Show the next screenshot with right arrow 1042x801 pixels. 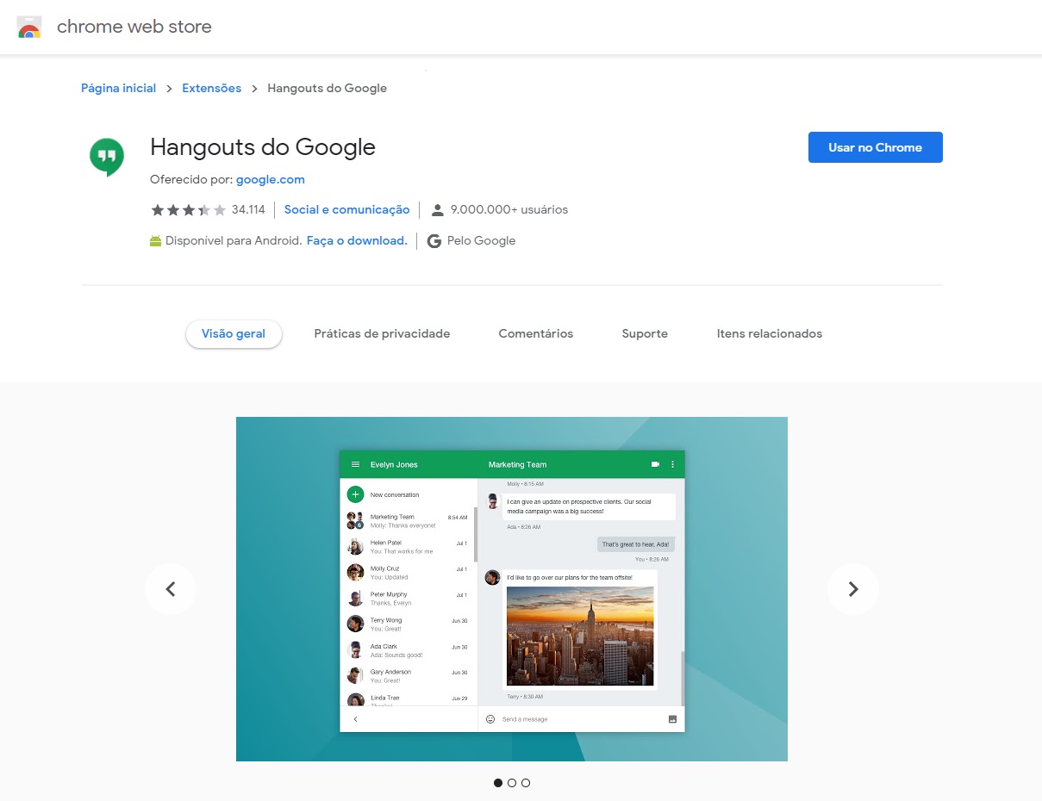click(x=853, y=589)
